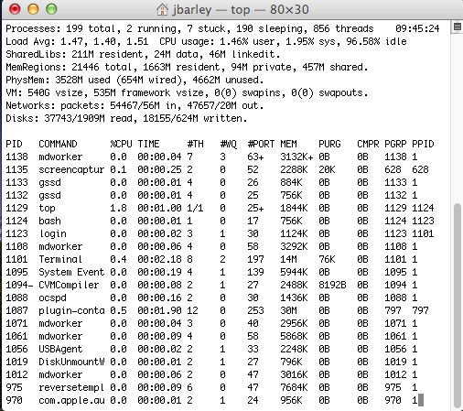Click the yellow minimize window button
The width and height of the screenshot is (463, 411).
pyautogui.click(x=33, y=9)
